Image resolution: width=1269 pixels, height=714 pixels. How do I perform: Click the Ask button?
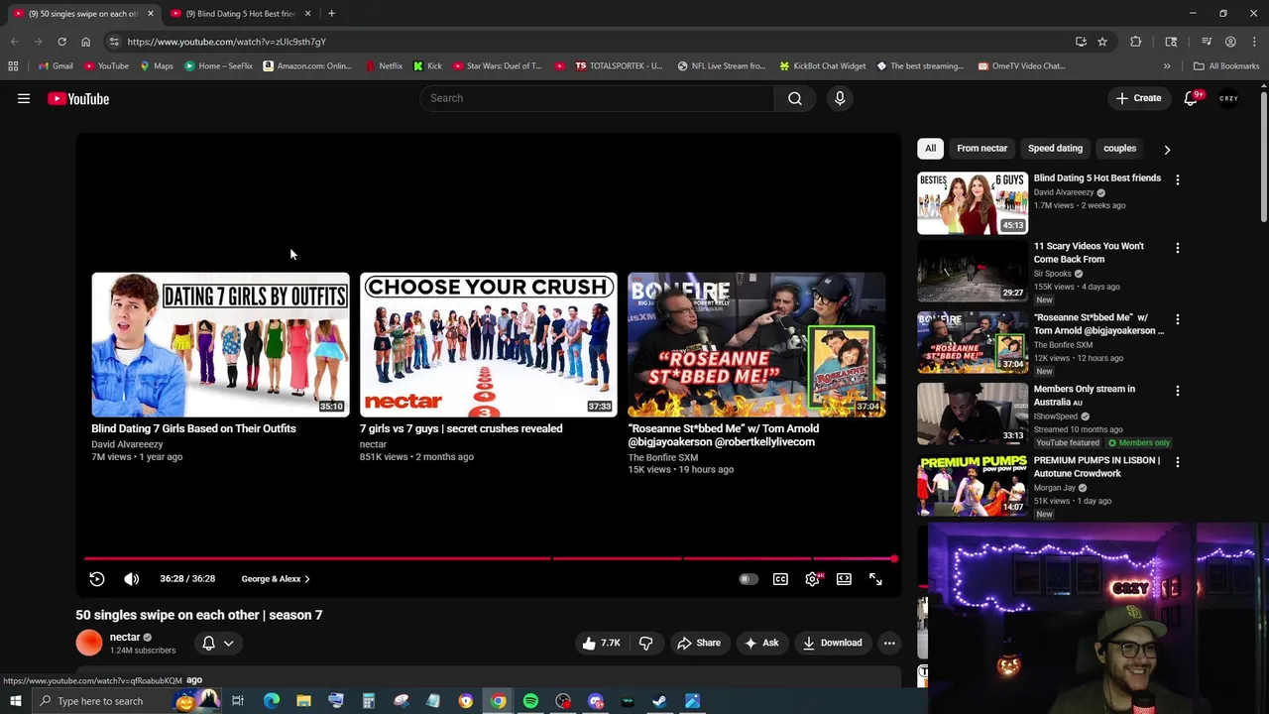tap(761, 643)
